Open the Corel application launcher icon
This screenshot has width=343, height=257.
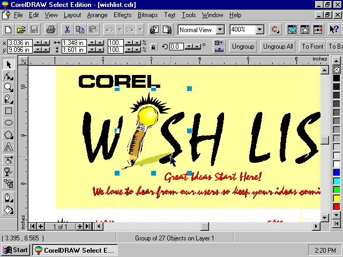point(275,29)
